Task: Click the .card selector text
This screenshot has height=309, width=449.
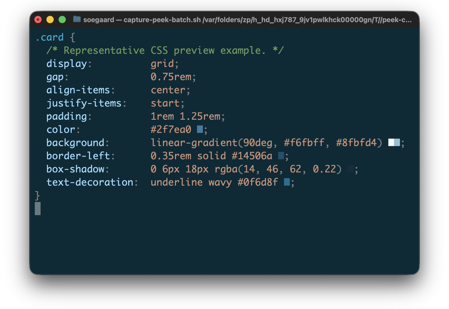Action: coord(50,37)
